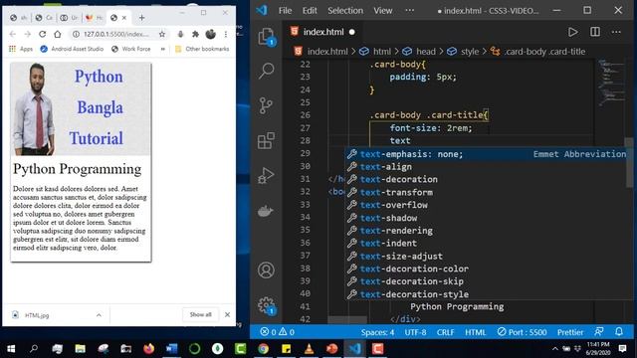
Task: Open the Chrome three-dot menu
Action: point(226,34)
